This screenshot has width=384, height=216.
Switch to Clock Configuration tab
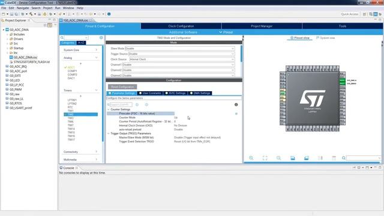[x=181, y=26]
